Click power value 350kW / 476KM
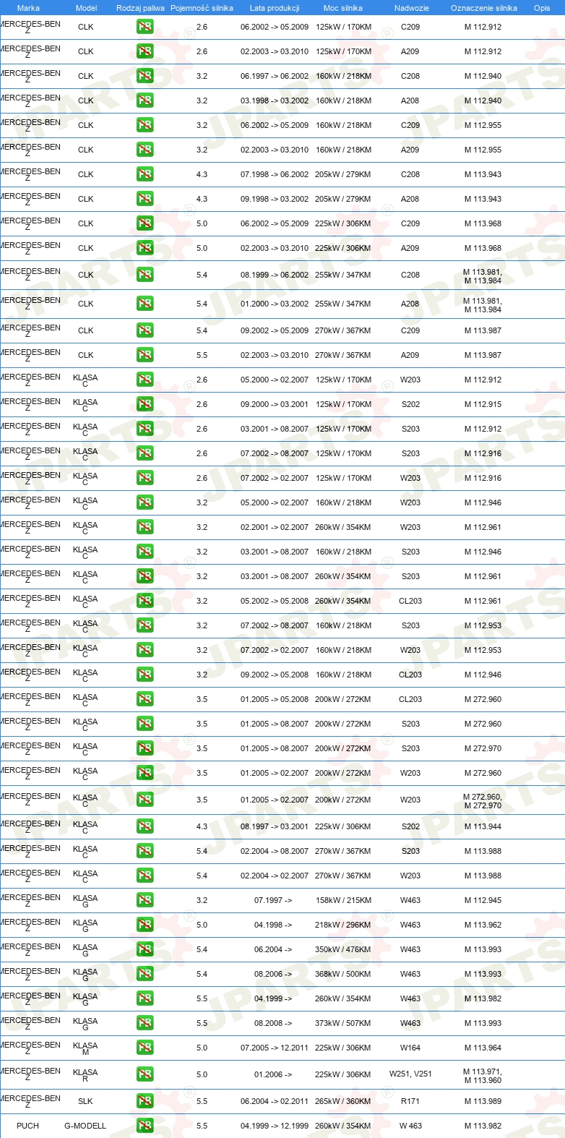The height and width of the screenshot is (1138, 565). point(343,950)
